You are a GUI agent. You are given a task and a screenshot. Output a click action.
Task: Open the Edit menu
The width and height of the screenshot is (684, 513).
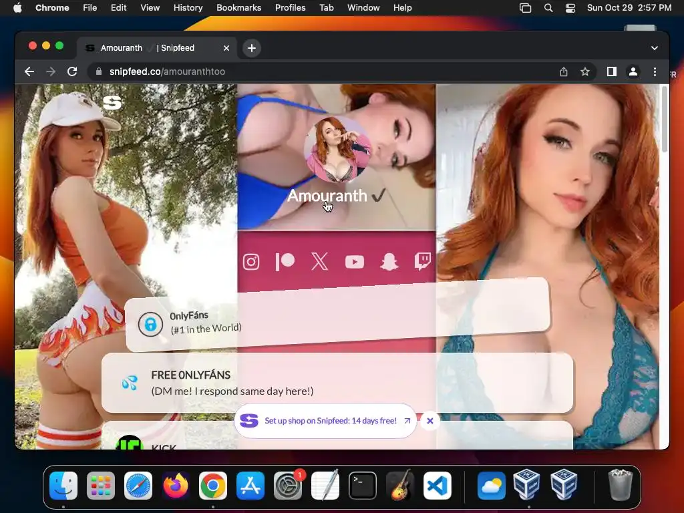point(118,8)
